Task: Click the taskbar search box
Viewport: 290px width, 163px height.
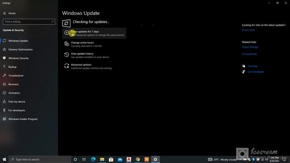Action: point(40,159)
